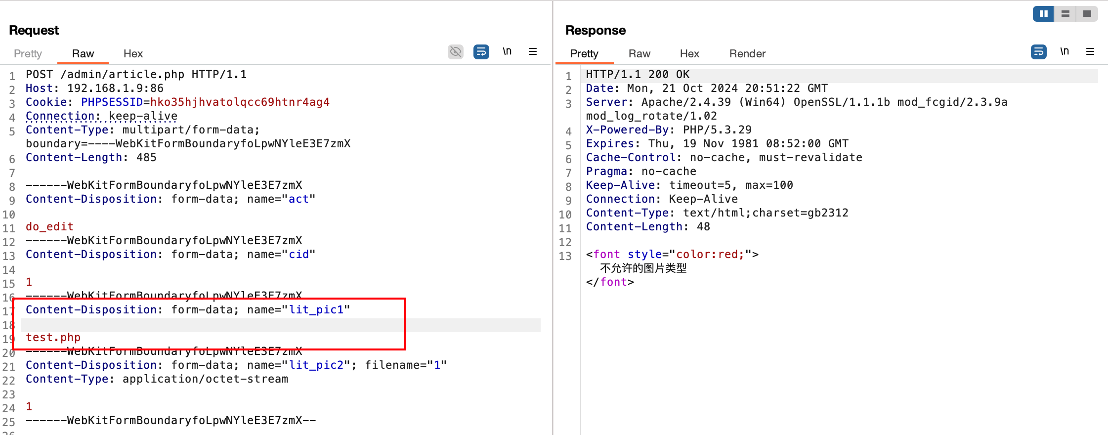
Task: Click the PHPSESSID cookie value
Action: (240, 102)
